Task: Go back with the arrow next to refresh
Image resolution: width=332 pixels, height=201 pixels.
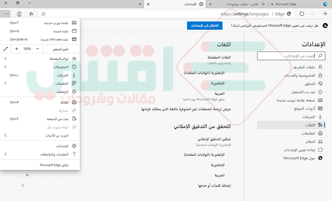Action: (x=313, y=14)
